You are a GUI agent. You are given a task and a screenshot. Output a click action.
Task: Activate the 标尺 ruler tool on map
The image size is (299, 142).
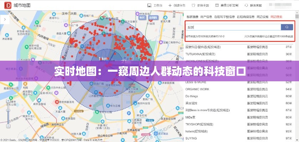point(142,17)
